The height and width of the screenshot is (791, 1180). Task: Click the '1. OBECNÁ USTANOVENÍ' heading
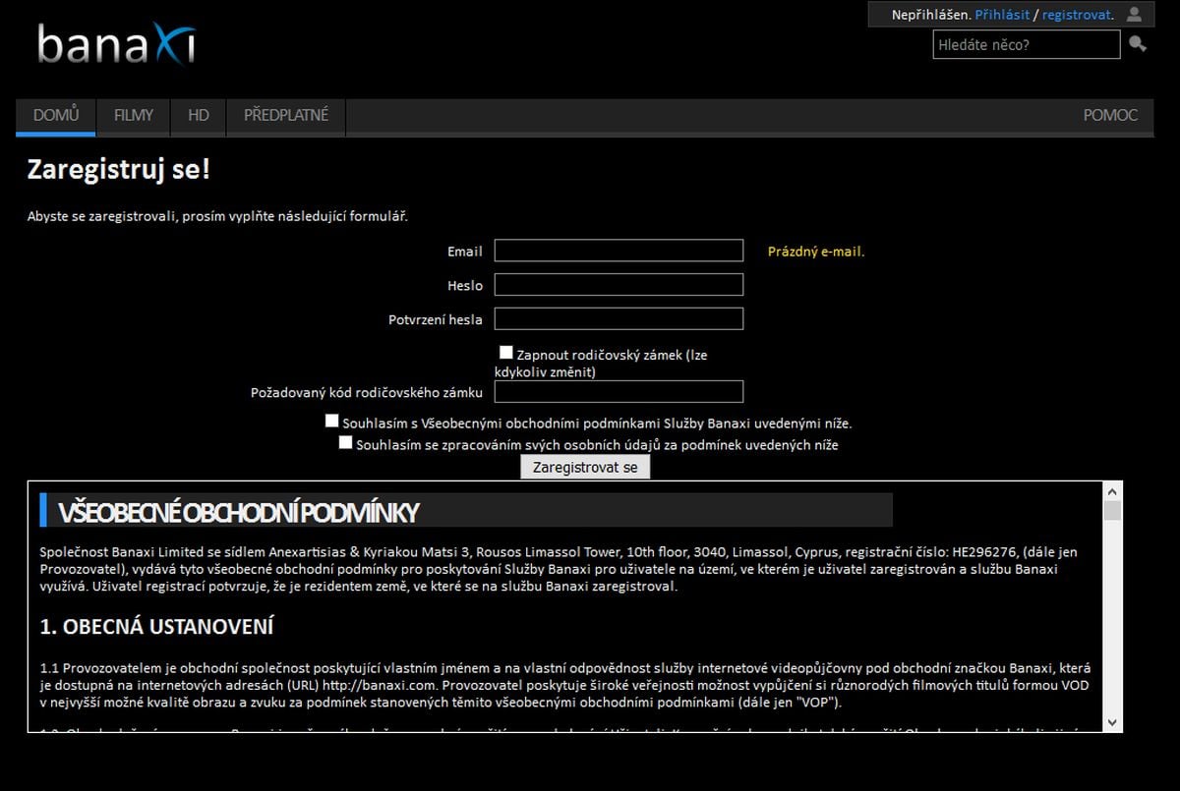(x=157, y=627)
